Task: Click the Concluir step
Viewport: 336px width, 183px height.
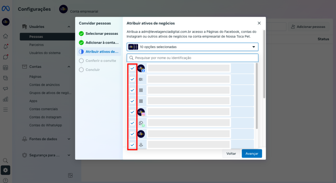Action: click(x=90, y=70)
